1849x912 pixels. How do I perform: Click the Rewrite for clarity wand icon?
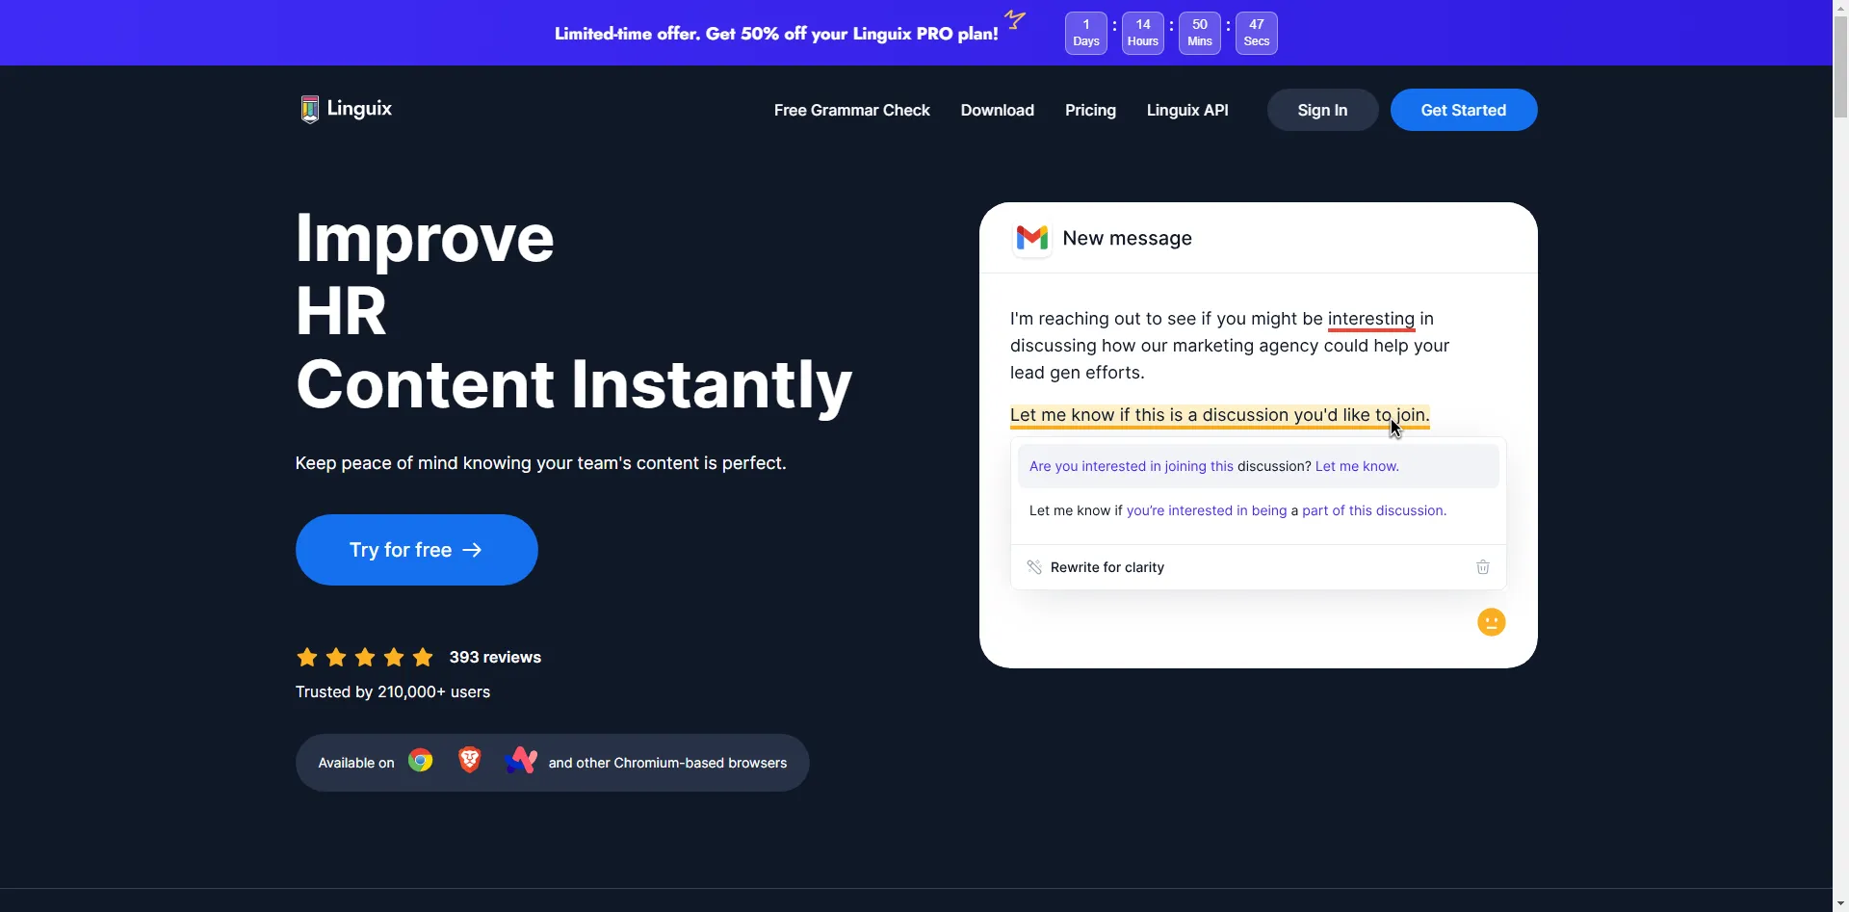click(x=1033, y=567)
